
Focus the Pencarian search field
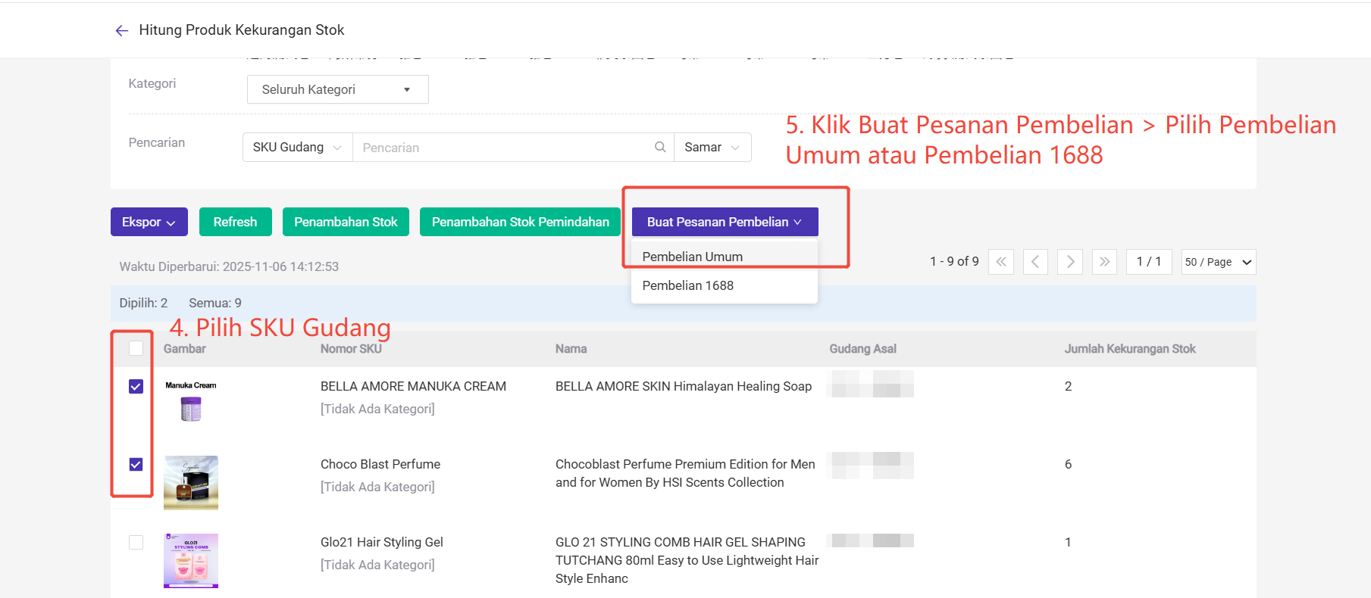click(504, 148)
